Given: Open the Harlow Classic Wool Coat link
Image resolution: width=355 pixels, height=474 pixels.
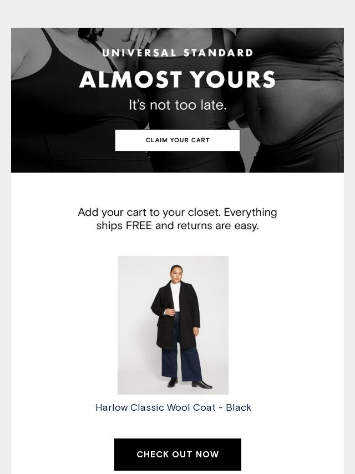Looking at the screenshot, I should (173, 407).
